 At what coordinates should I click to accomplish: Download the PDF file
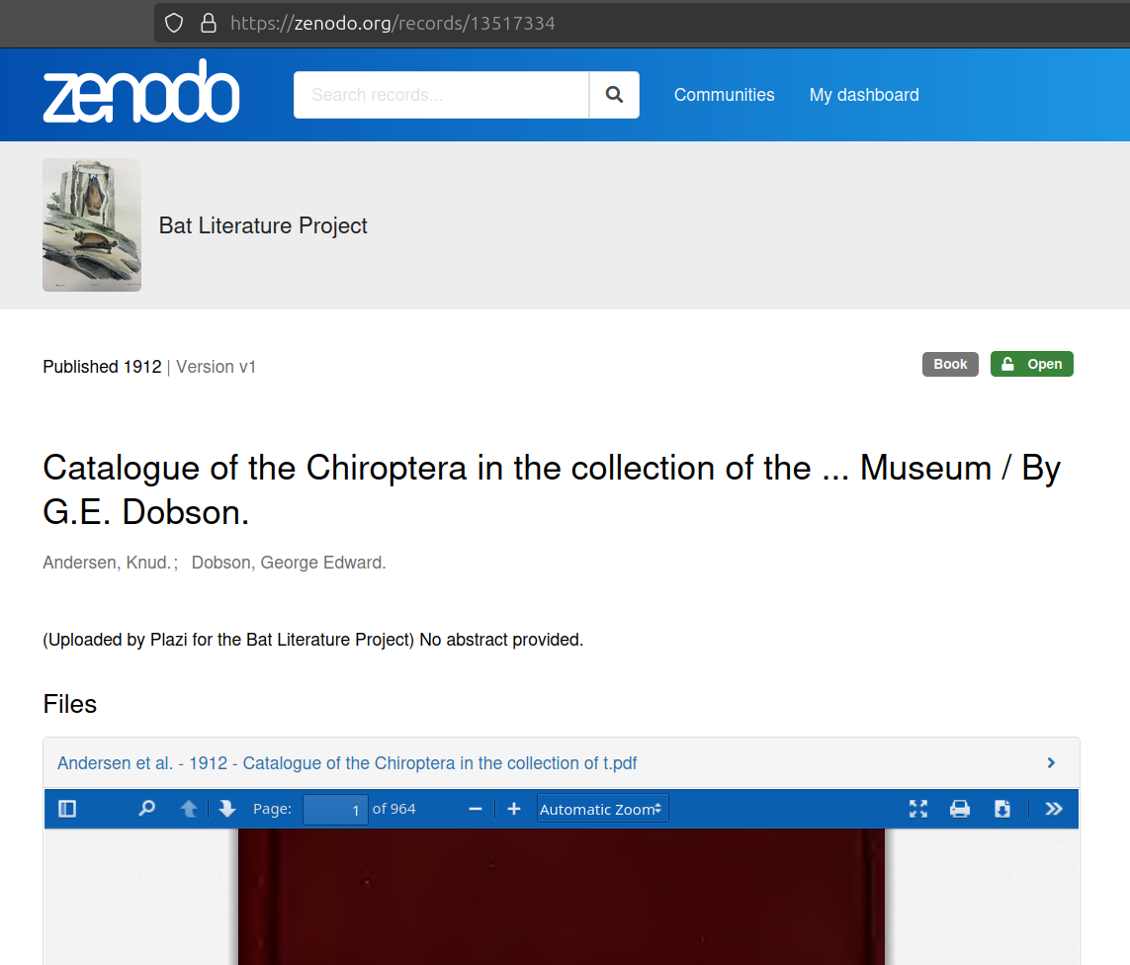coord(1001,808)
